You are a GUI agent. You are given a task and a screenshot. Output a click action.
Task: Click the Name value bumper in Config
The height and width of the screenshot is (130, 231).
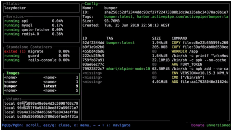click(x=111, y=8)
